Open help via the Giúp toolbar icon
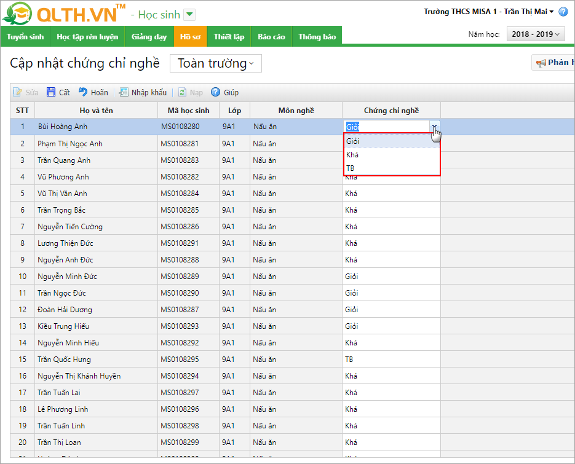The image size is (575, 464). 216,92
